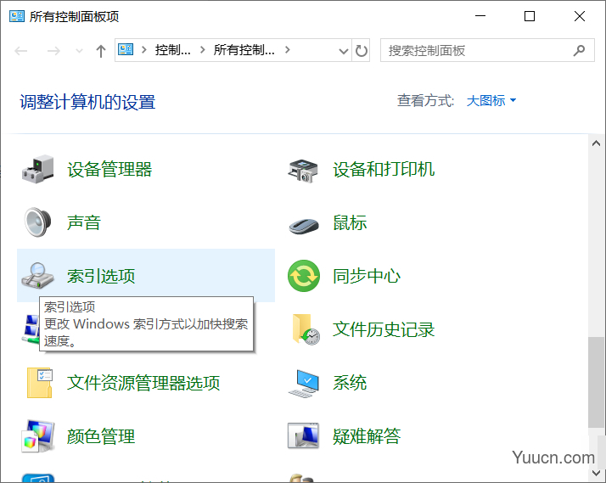This screenshot has width=606, height=483.
Task: Maximize the control panel window
Action: [x=530, y=16]
